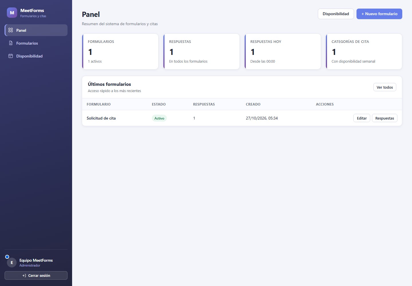Create a new form with Nuevo formulario
Viewport: 412px width, 286px height.
pyautogui.click(x=379, y=14)
